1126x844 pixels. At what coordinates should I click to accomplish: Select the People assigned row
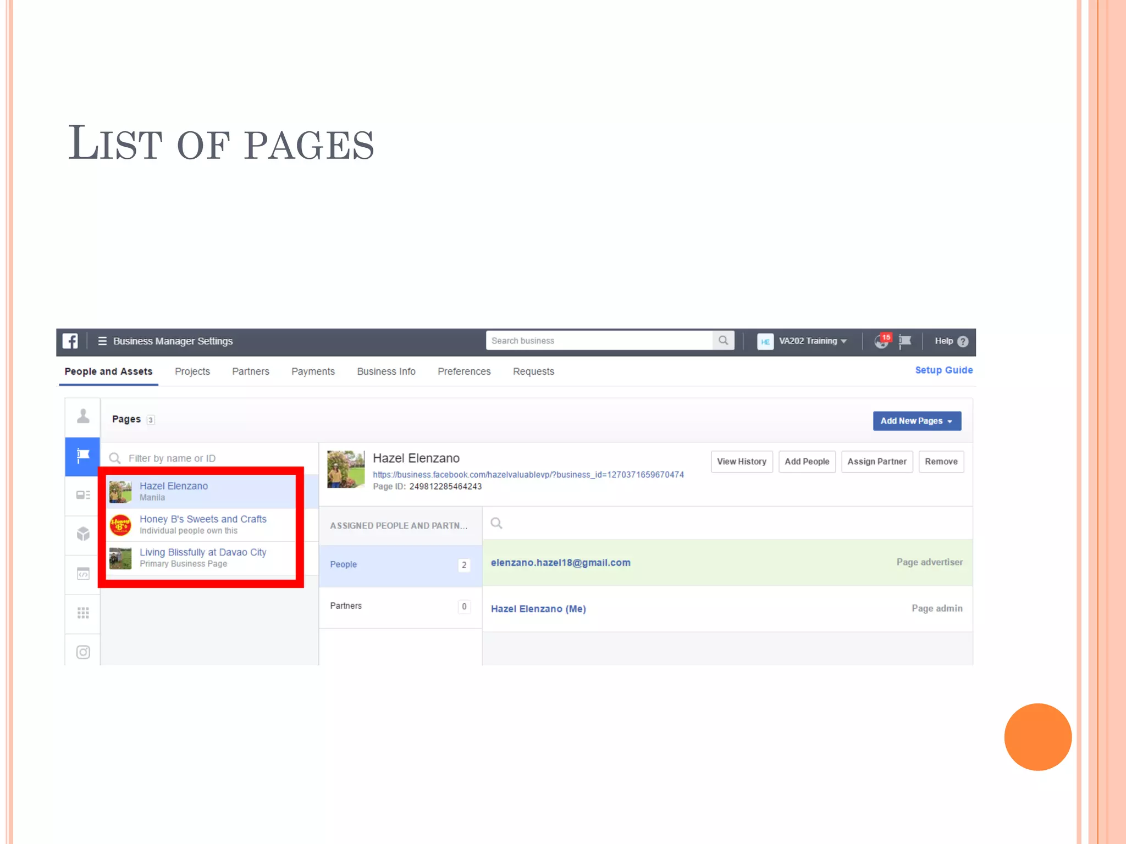(x=400, y=565)
